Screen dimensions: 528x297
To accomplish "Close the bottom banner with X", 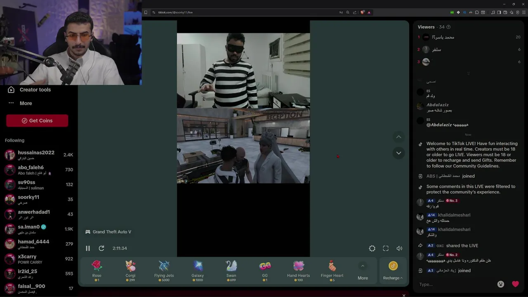I will click(404, 295).
